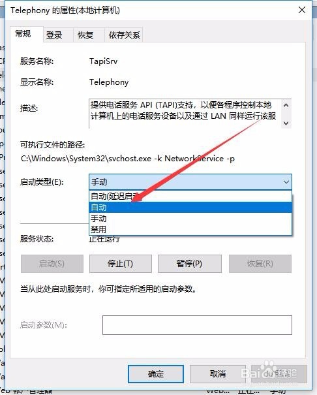Click the 恢复(R) service button
This screenshot has height=395, width=317.
[x=260, y=264]
